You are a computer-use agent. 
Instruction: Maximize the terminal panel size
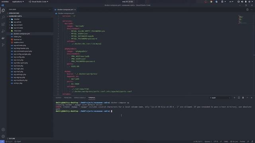click(247, 98)
